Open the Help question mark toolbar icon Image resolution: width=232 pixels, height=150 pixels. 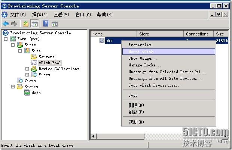click(x=46, y=24)
